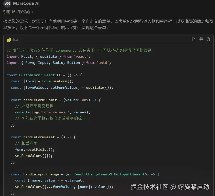Click the import React, useState line
Viewport: 215px width, 196px height.
pos(48,56)
